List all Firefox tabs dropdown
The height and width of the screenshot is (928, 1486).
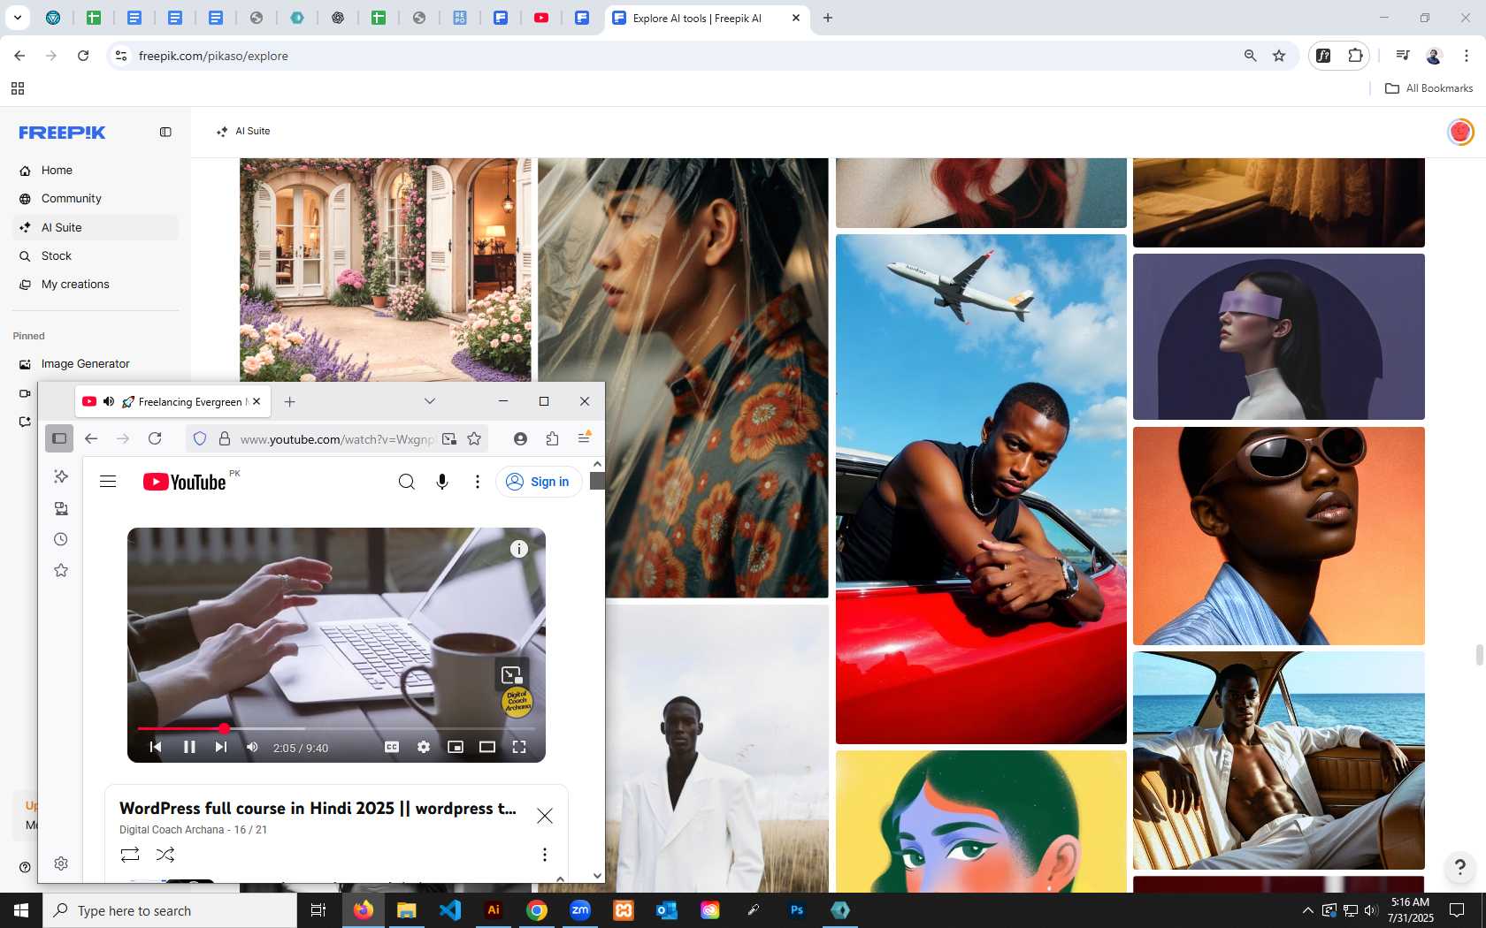430,401
